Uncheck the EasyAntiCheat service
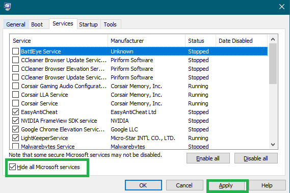The height and width of the screenshot is (193, 290). point(15,112)
